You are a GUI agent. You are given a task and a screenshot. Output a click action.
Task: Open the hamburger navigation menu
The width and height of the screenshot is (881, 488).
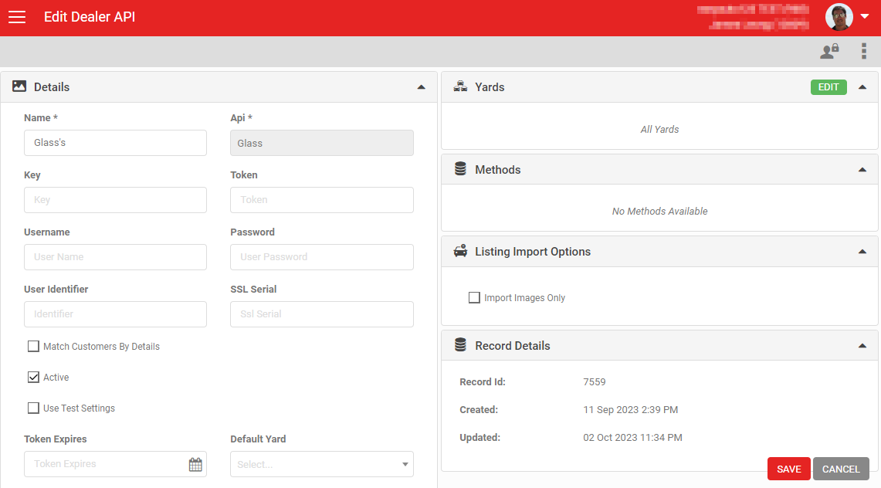[x=17, y=17]
